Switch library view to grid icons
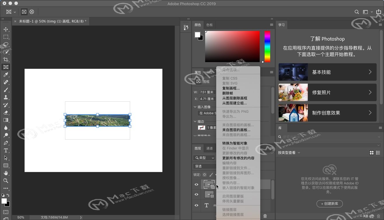 371,153
